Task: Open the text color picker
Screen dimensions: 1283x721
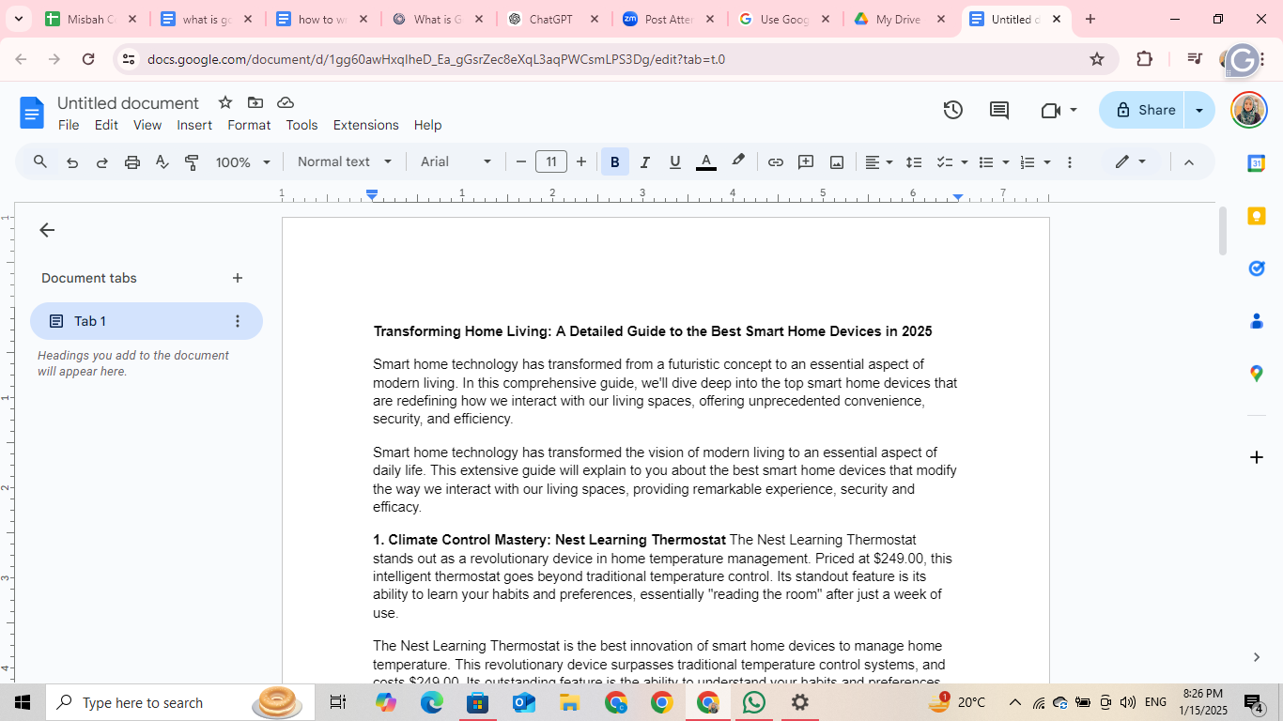Action: click(x=706, y=162)
